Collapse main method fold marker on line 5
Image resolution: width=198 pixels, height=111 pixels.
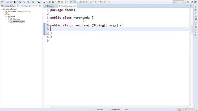(49, 25)
